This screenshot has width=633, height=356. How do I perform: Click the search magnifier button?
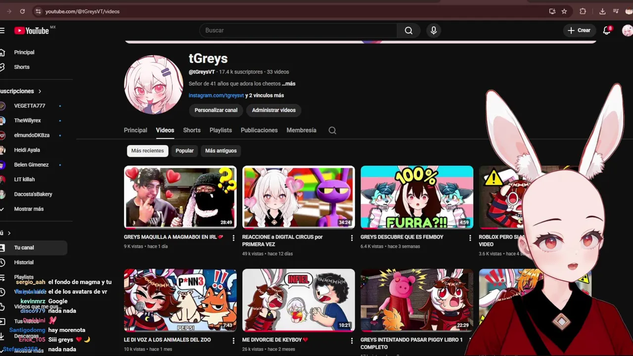click(x=408, y=31)
